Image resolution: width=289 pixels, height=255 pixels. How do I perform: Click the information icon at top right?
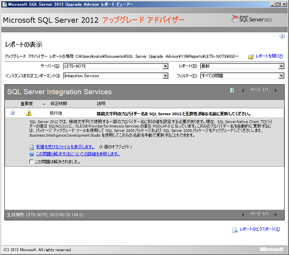tap(282, 36)
